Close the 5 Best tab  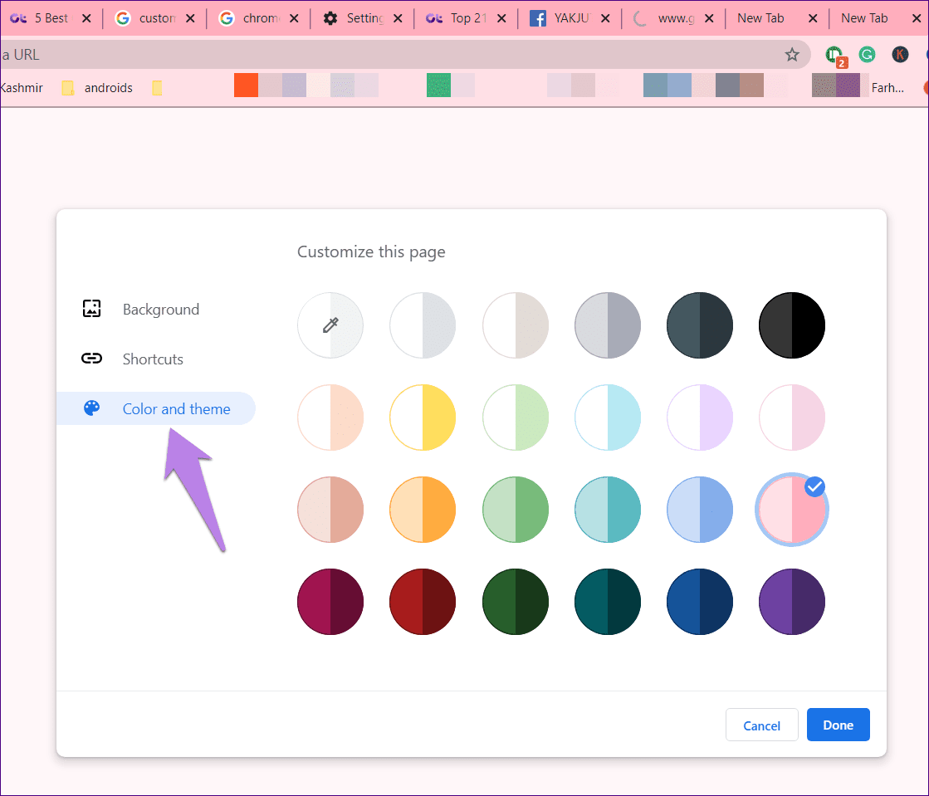(x=86, y=18)
